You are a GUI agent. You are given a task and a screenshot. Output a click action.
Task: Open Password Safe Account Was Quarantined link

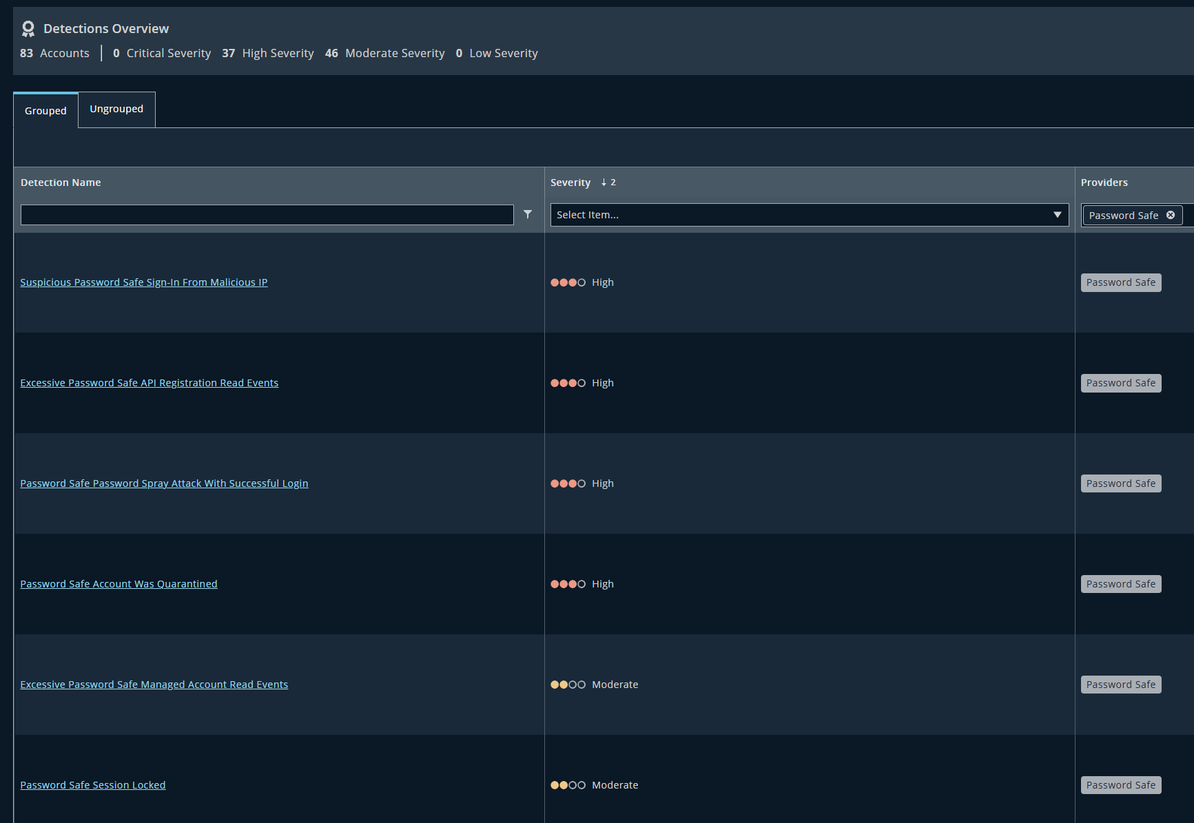click(119, 584)
